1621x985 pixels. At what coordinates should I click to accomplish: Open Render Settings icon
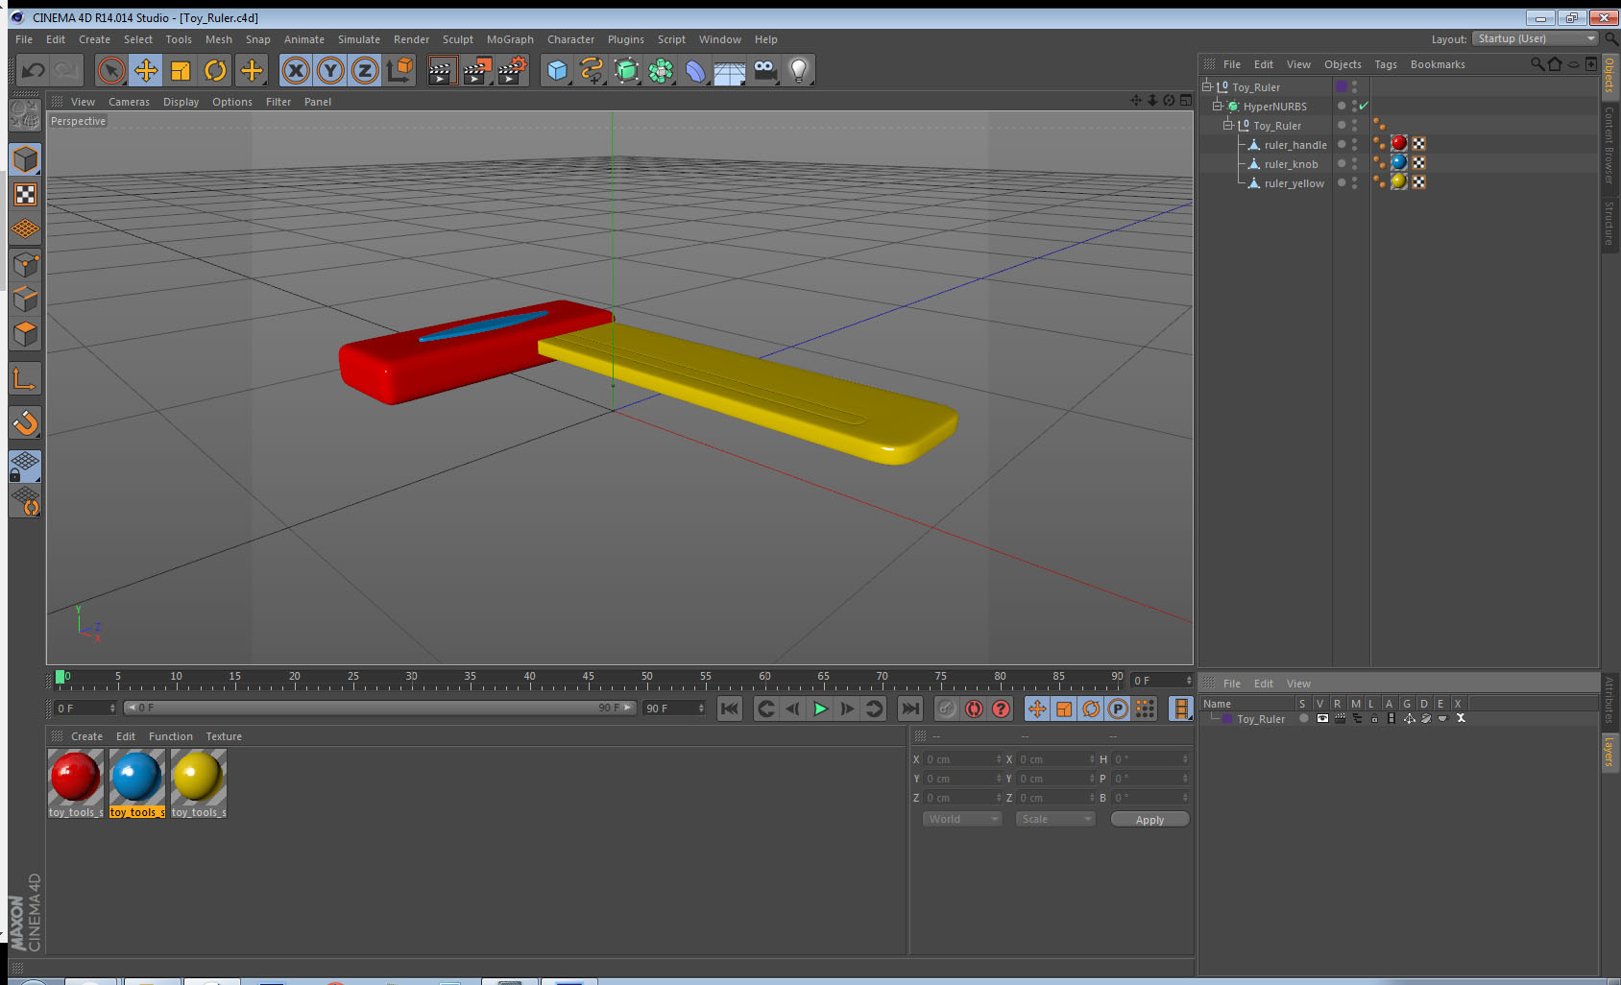pyautogui.click(x=513, y=70)
